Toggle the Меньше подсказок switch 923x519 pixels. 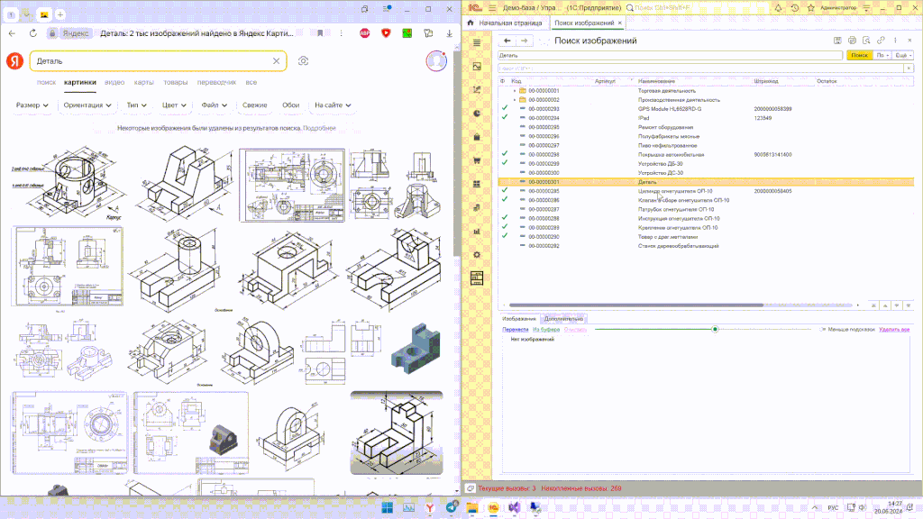click(823, 330)
